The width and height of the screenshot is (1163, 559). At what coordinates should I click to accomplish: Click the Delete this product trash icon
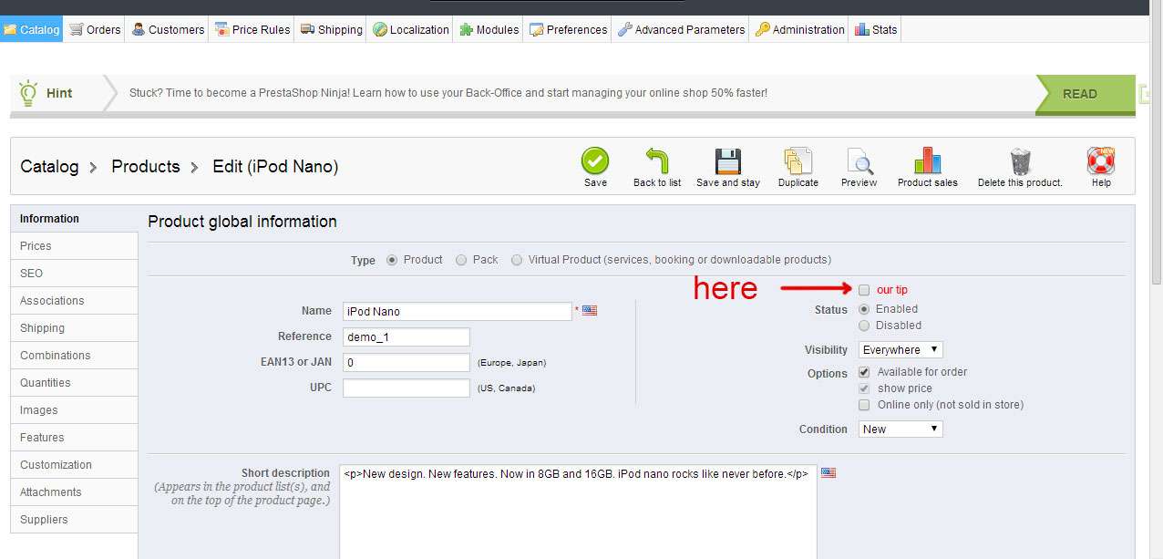click(x=1020, y=160)
